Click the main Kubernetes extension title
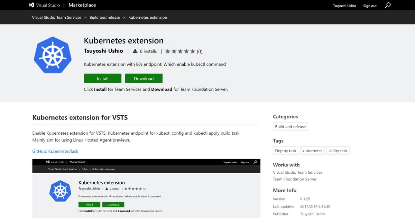Viewport: 415px width, 222px height. (x=124, y=40)
